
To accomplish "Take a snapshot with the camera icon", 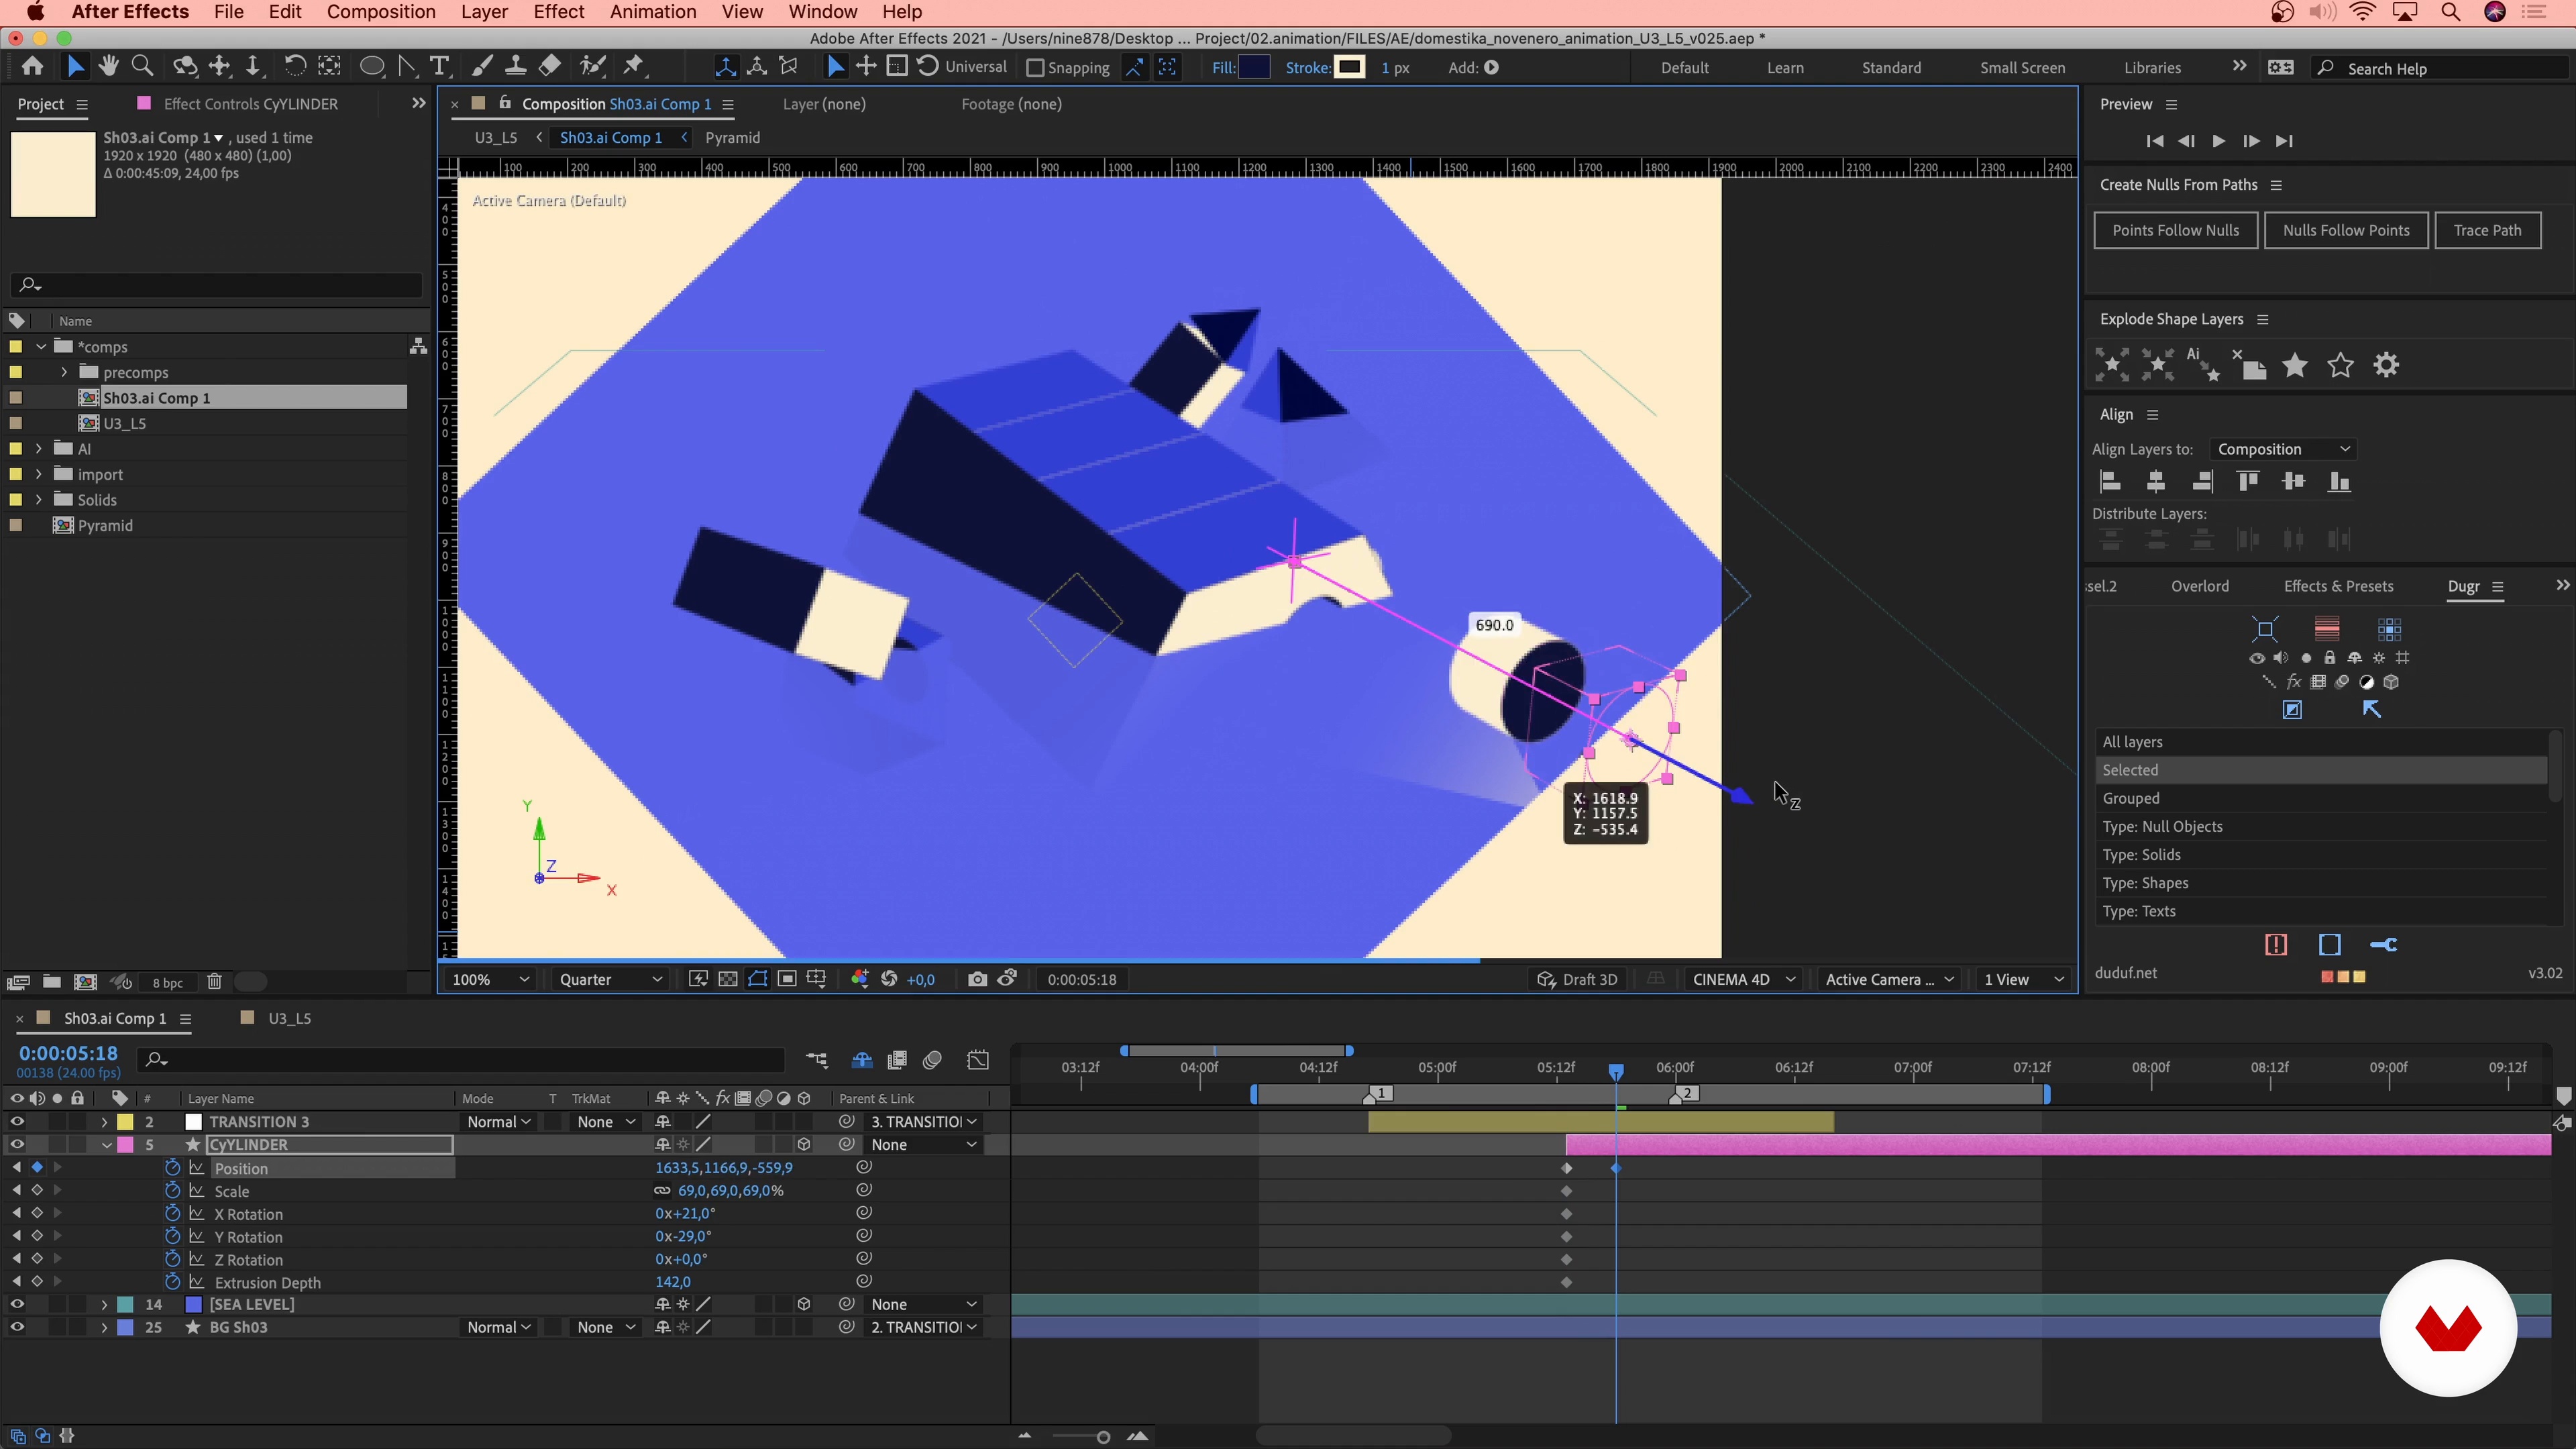I will click(977, 979).
